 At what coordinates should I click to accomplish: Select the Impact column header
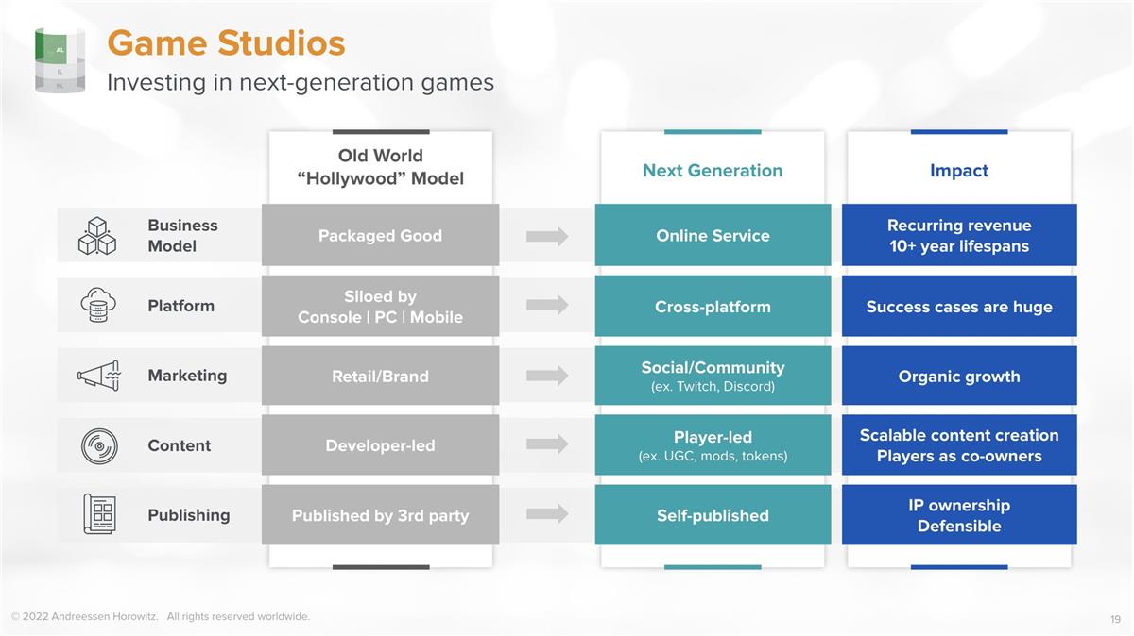(958, 171)
